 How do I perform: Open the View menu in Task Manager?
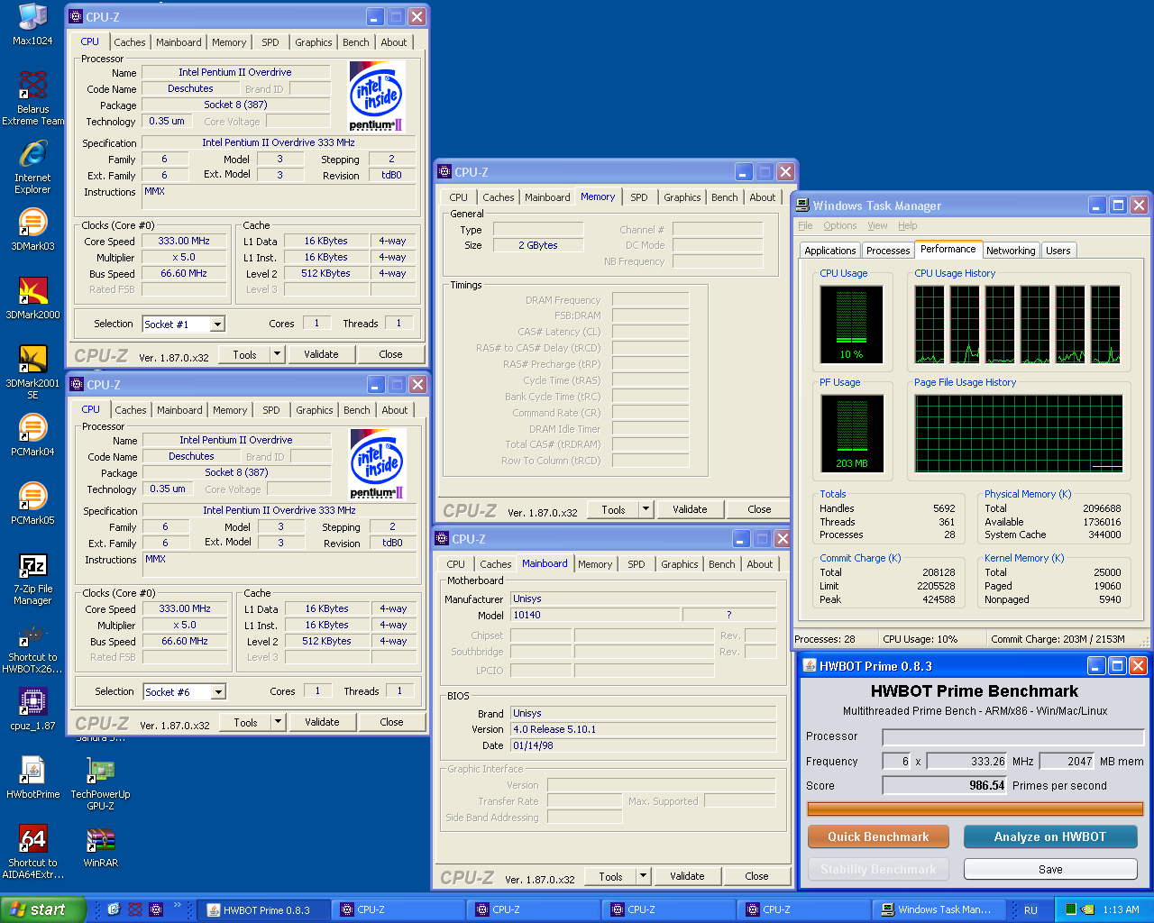click(x=877, y=225)
